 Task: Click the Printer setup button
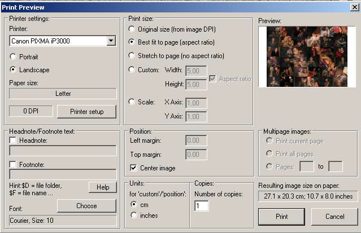[87, 111]
